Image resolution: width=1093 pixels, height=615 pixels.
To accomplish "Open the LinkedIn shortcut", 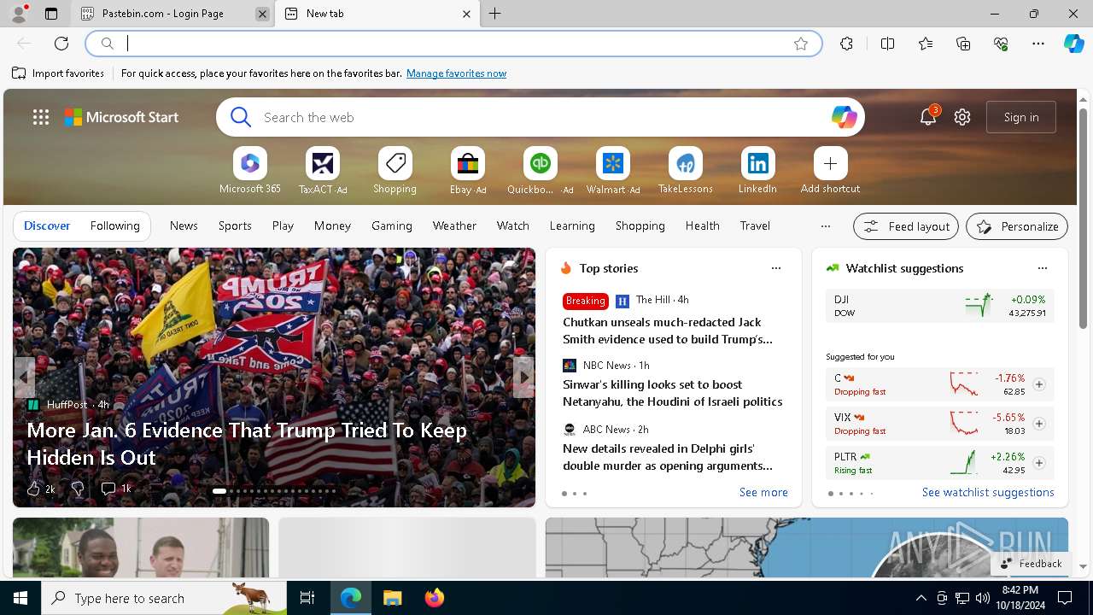I will pos(757,171).
